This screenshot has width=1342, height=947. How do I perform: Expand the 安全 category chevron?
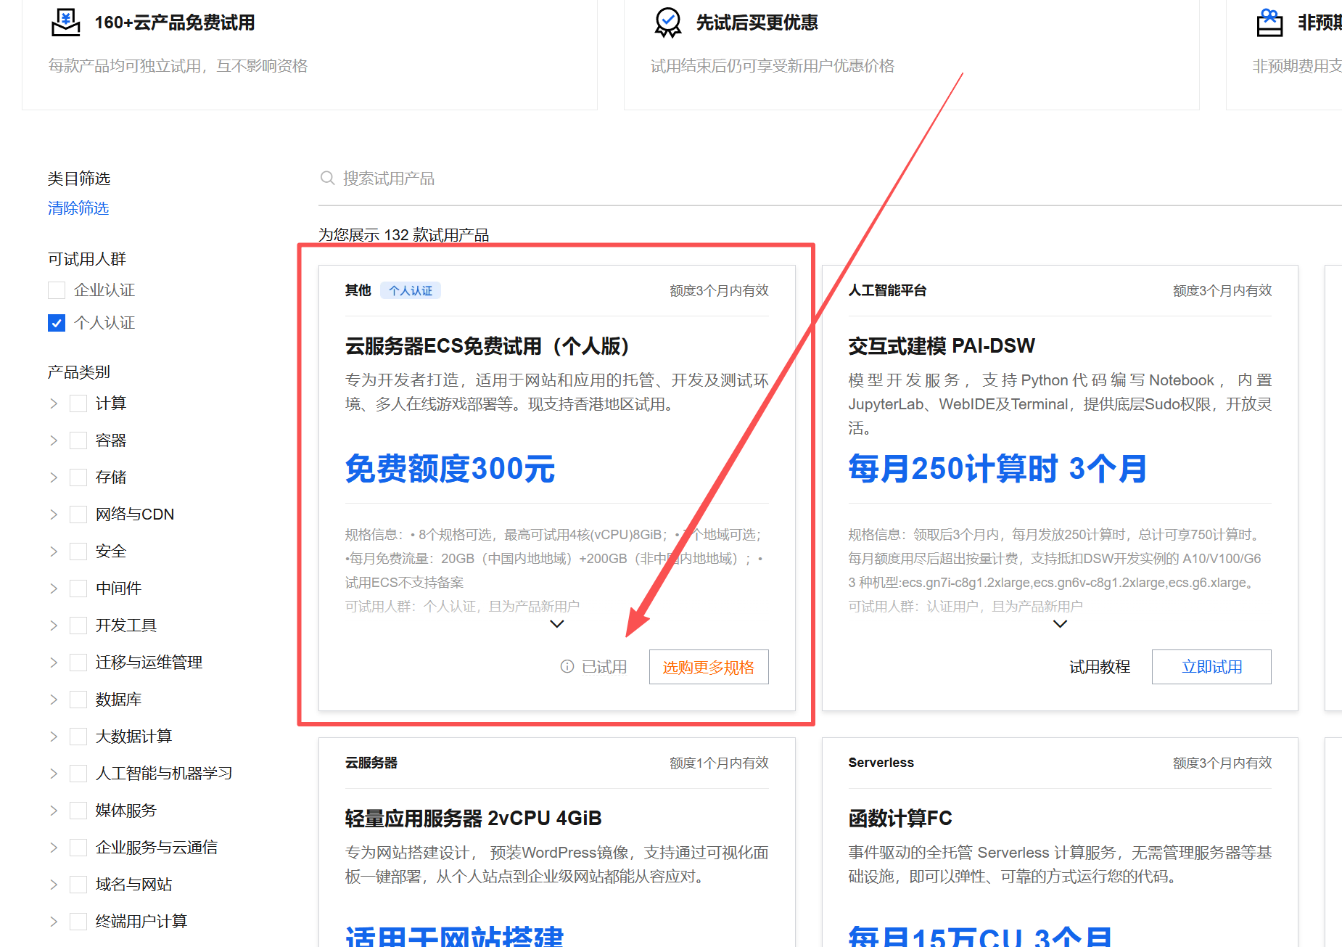coord(54,552)
